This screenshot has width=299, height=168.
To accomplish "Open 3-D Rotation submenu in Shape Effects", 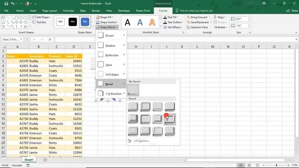I will point(111,93).
